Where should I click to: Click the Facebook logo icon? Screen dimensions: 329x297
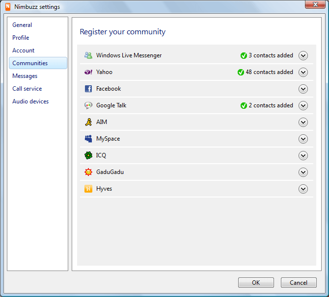tap(88, 89)
